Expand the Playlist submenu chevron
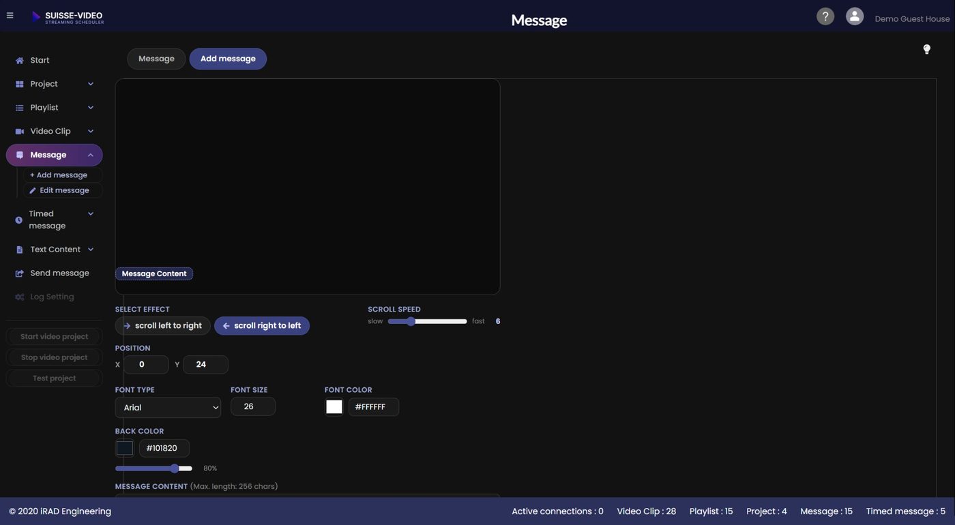Image resolution: width=955 pixels, height=525 pixels. [x=91, y=108]
